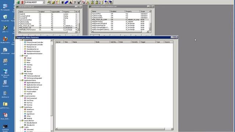Select WMI_Domain_role row in Poll List
This screenshot has height=132, width=235.
tap(48, 28)
